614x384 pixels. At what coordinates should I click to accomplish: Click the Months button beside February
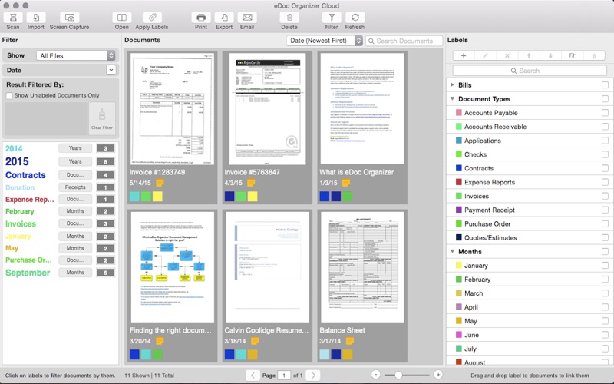pyautogui.click(x=75, y=211)
